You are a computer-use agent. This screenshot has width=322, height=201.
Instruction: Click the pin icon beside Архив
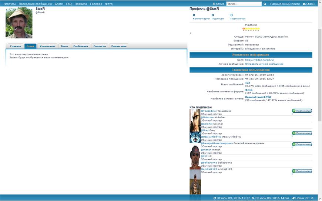[x=214, y=4]
